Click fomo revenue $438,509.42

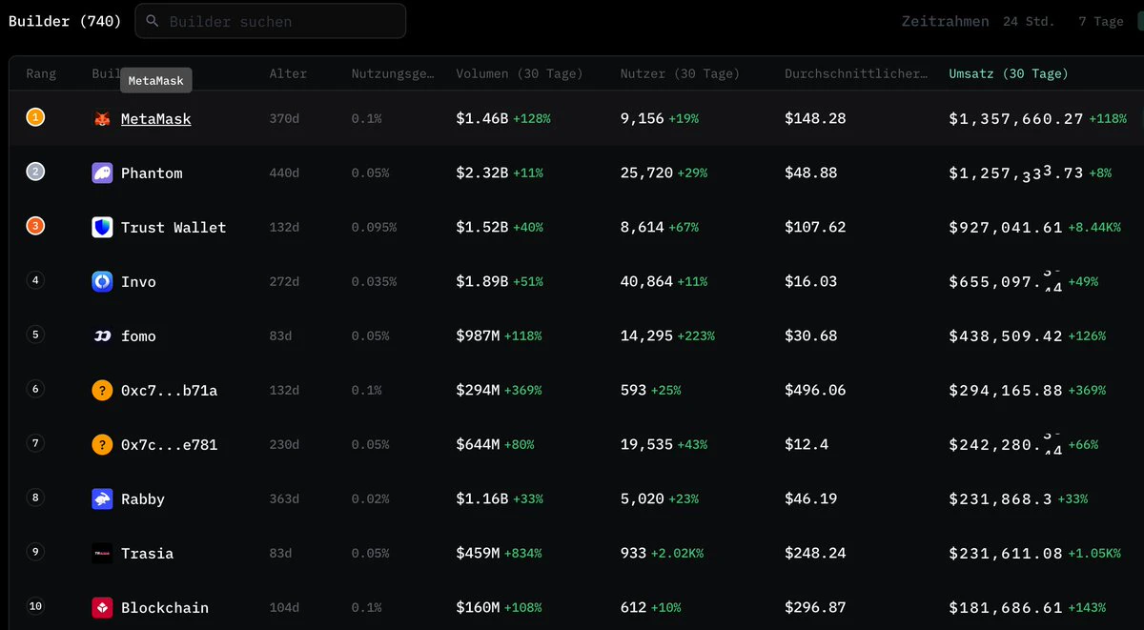pyautogui.click(x=1006, y=336)
